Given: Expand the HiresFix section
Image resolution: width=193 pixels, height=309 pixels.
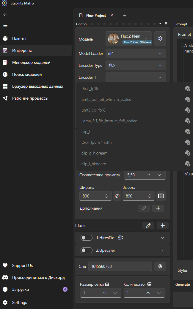Looking at the screenshot, I should coord(163,238).
